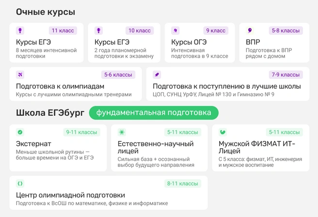
Task: Click the Очные курсы heading
Action: point(46,12)
